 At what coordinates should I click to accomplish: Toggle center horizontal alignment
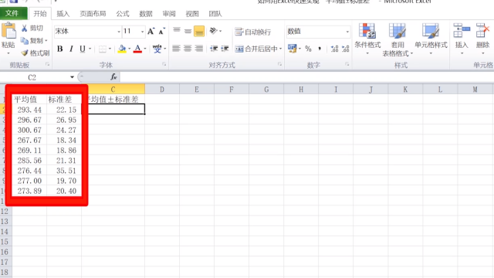point(188,49)
